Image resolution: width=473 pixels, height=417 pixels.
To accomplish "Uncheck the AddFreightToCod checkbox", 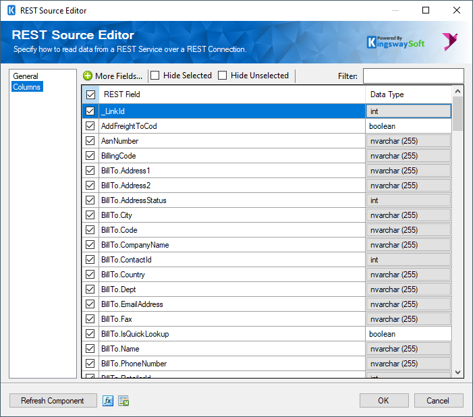I will click(90, 126).
